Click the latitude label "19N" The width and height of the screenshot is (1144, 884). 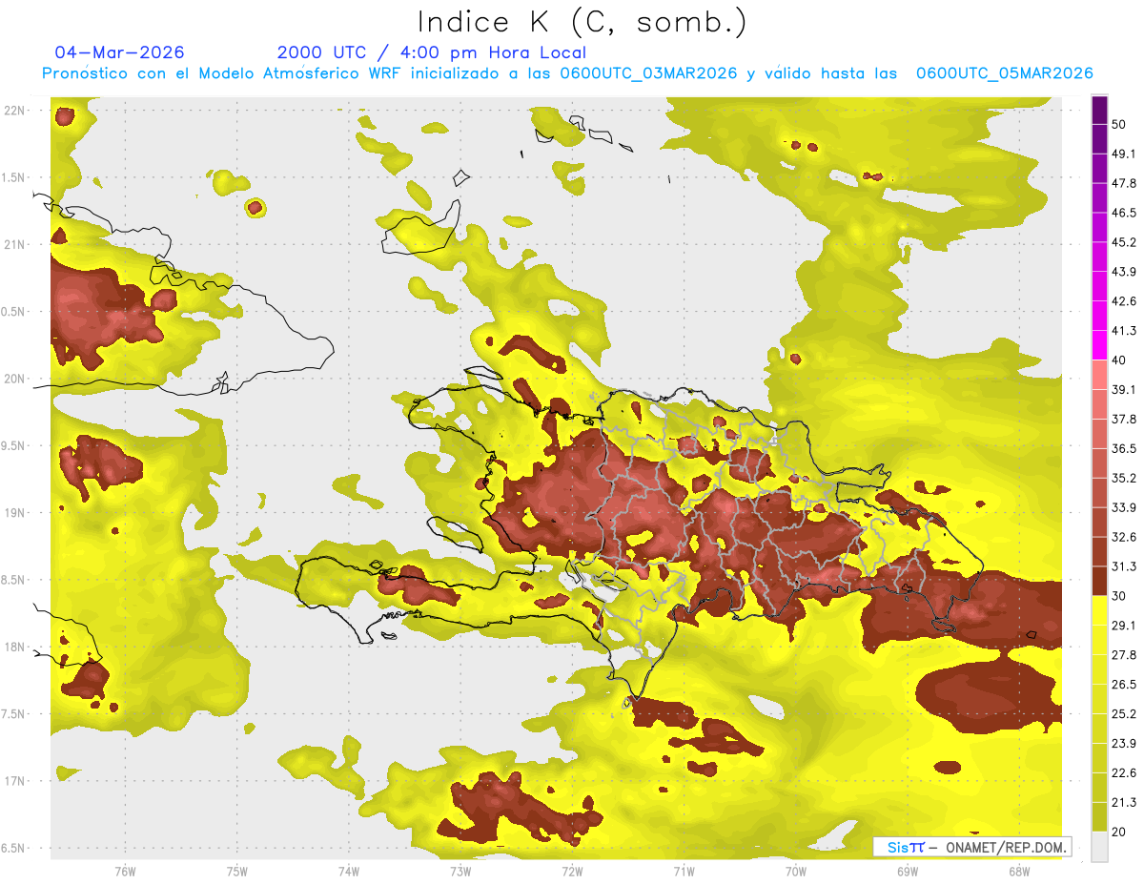(x=14, y=513)
